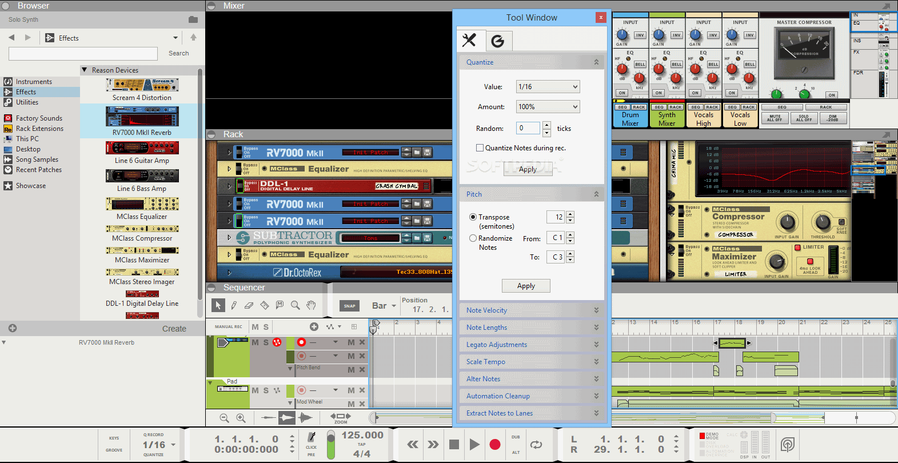Click the Browser Search input field
The image size is (898, 463).
point(83,54)
